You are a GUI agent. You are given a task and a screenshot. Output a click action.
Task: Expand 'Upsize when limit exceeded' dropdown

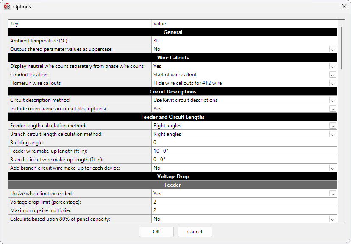(333, 194)
